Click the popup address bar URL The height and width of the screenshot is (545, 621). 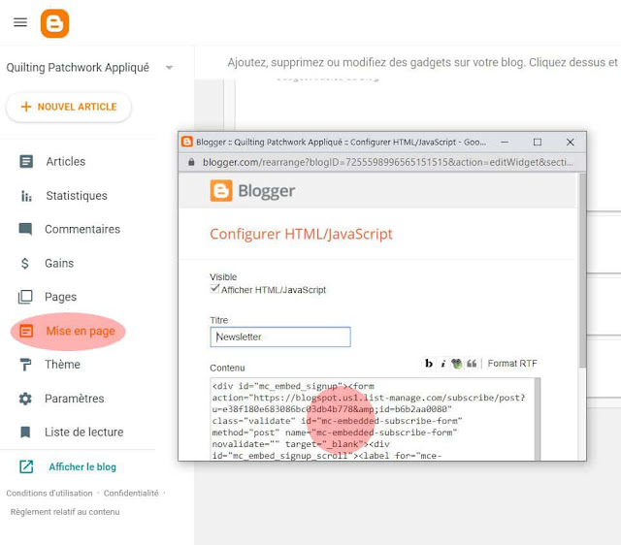[x=387, y=162]
